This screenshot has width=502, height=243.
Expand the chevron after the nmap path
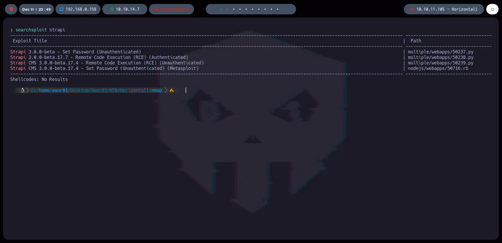[x=166, y=90]
